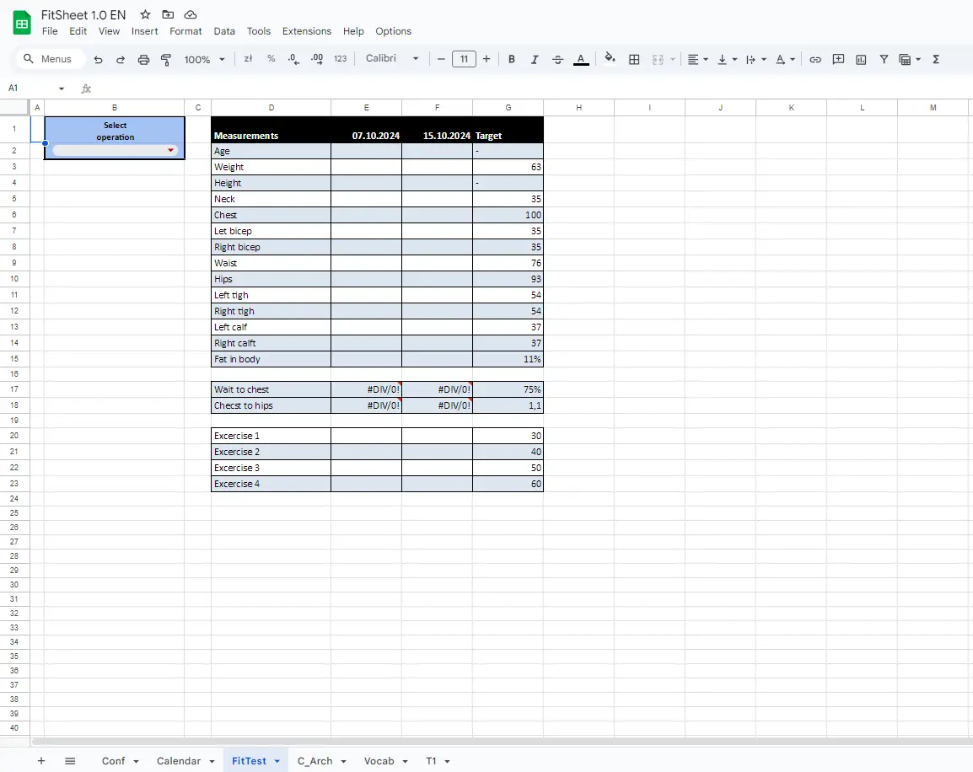Click the Insert chart icon
The width and height of the screenshot is (973, 772).
[861, 60]
